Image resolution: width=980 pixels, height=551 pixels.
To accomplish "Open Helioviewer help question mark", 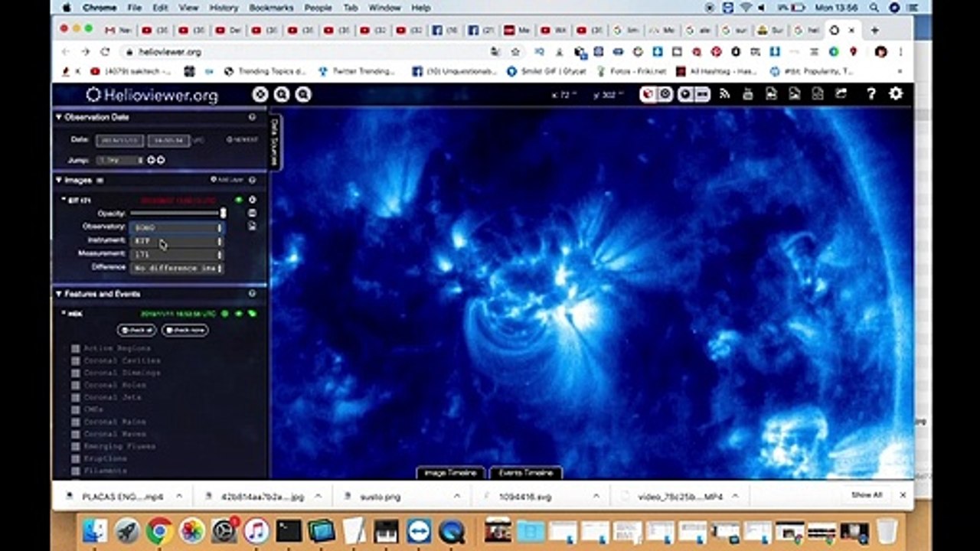I will pos(871,93).
